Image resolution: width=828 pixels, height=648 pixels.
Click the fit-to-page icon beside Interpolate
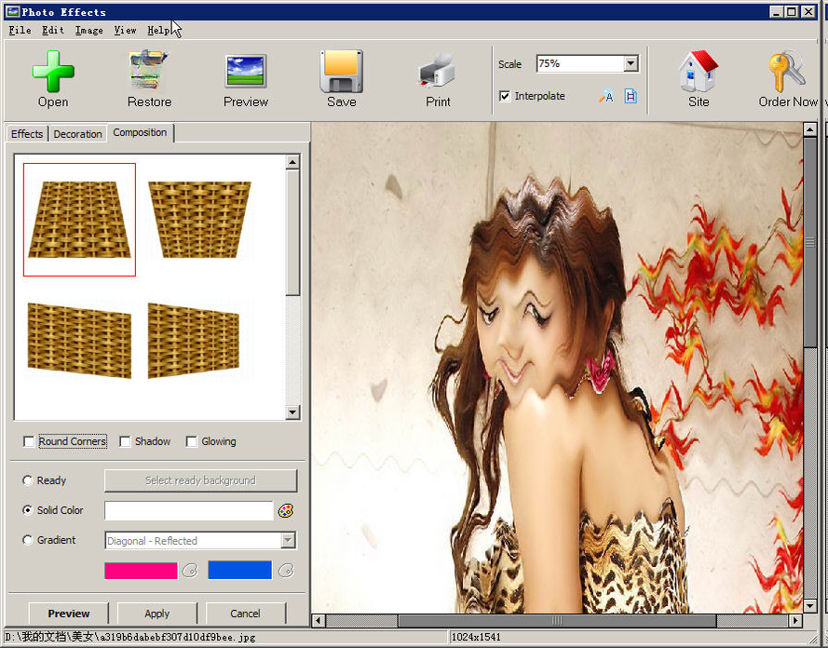point(631,96)
